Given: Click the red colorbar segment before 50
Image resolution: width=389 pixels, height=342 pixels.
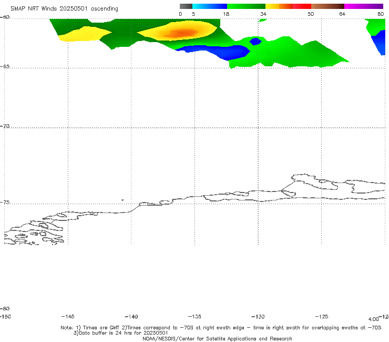Looking at the screenshot, I should click(x=302, y=6).
